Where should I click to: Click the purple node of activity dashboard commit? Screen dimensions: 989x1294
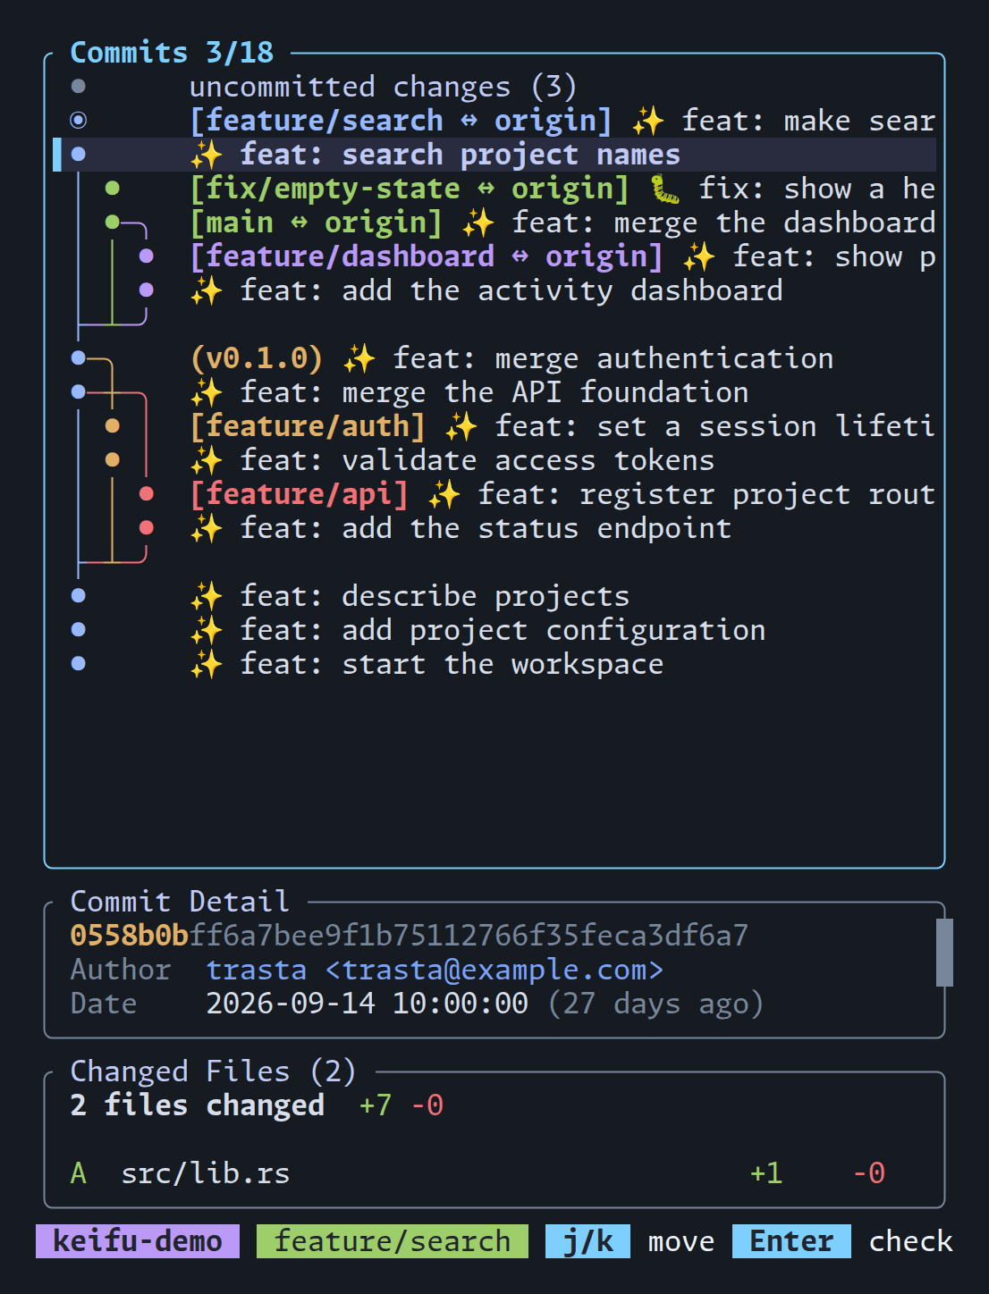tap(147, 290)
